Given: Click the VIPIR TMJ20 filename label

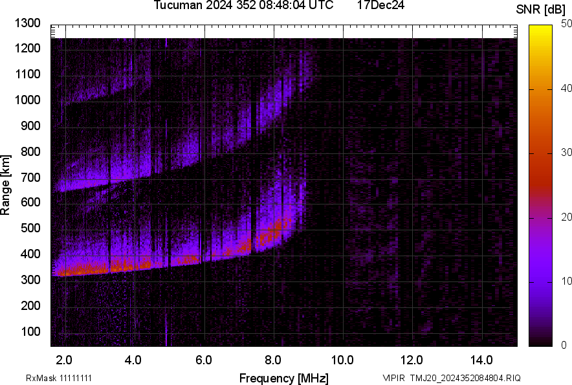Looking at the screenshot, I should (451, 378).
